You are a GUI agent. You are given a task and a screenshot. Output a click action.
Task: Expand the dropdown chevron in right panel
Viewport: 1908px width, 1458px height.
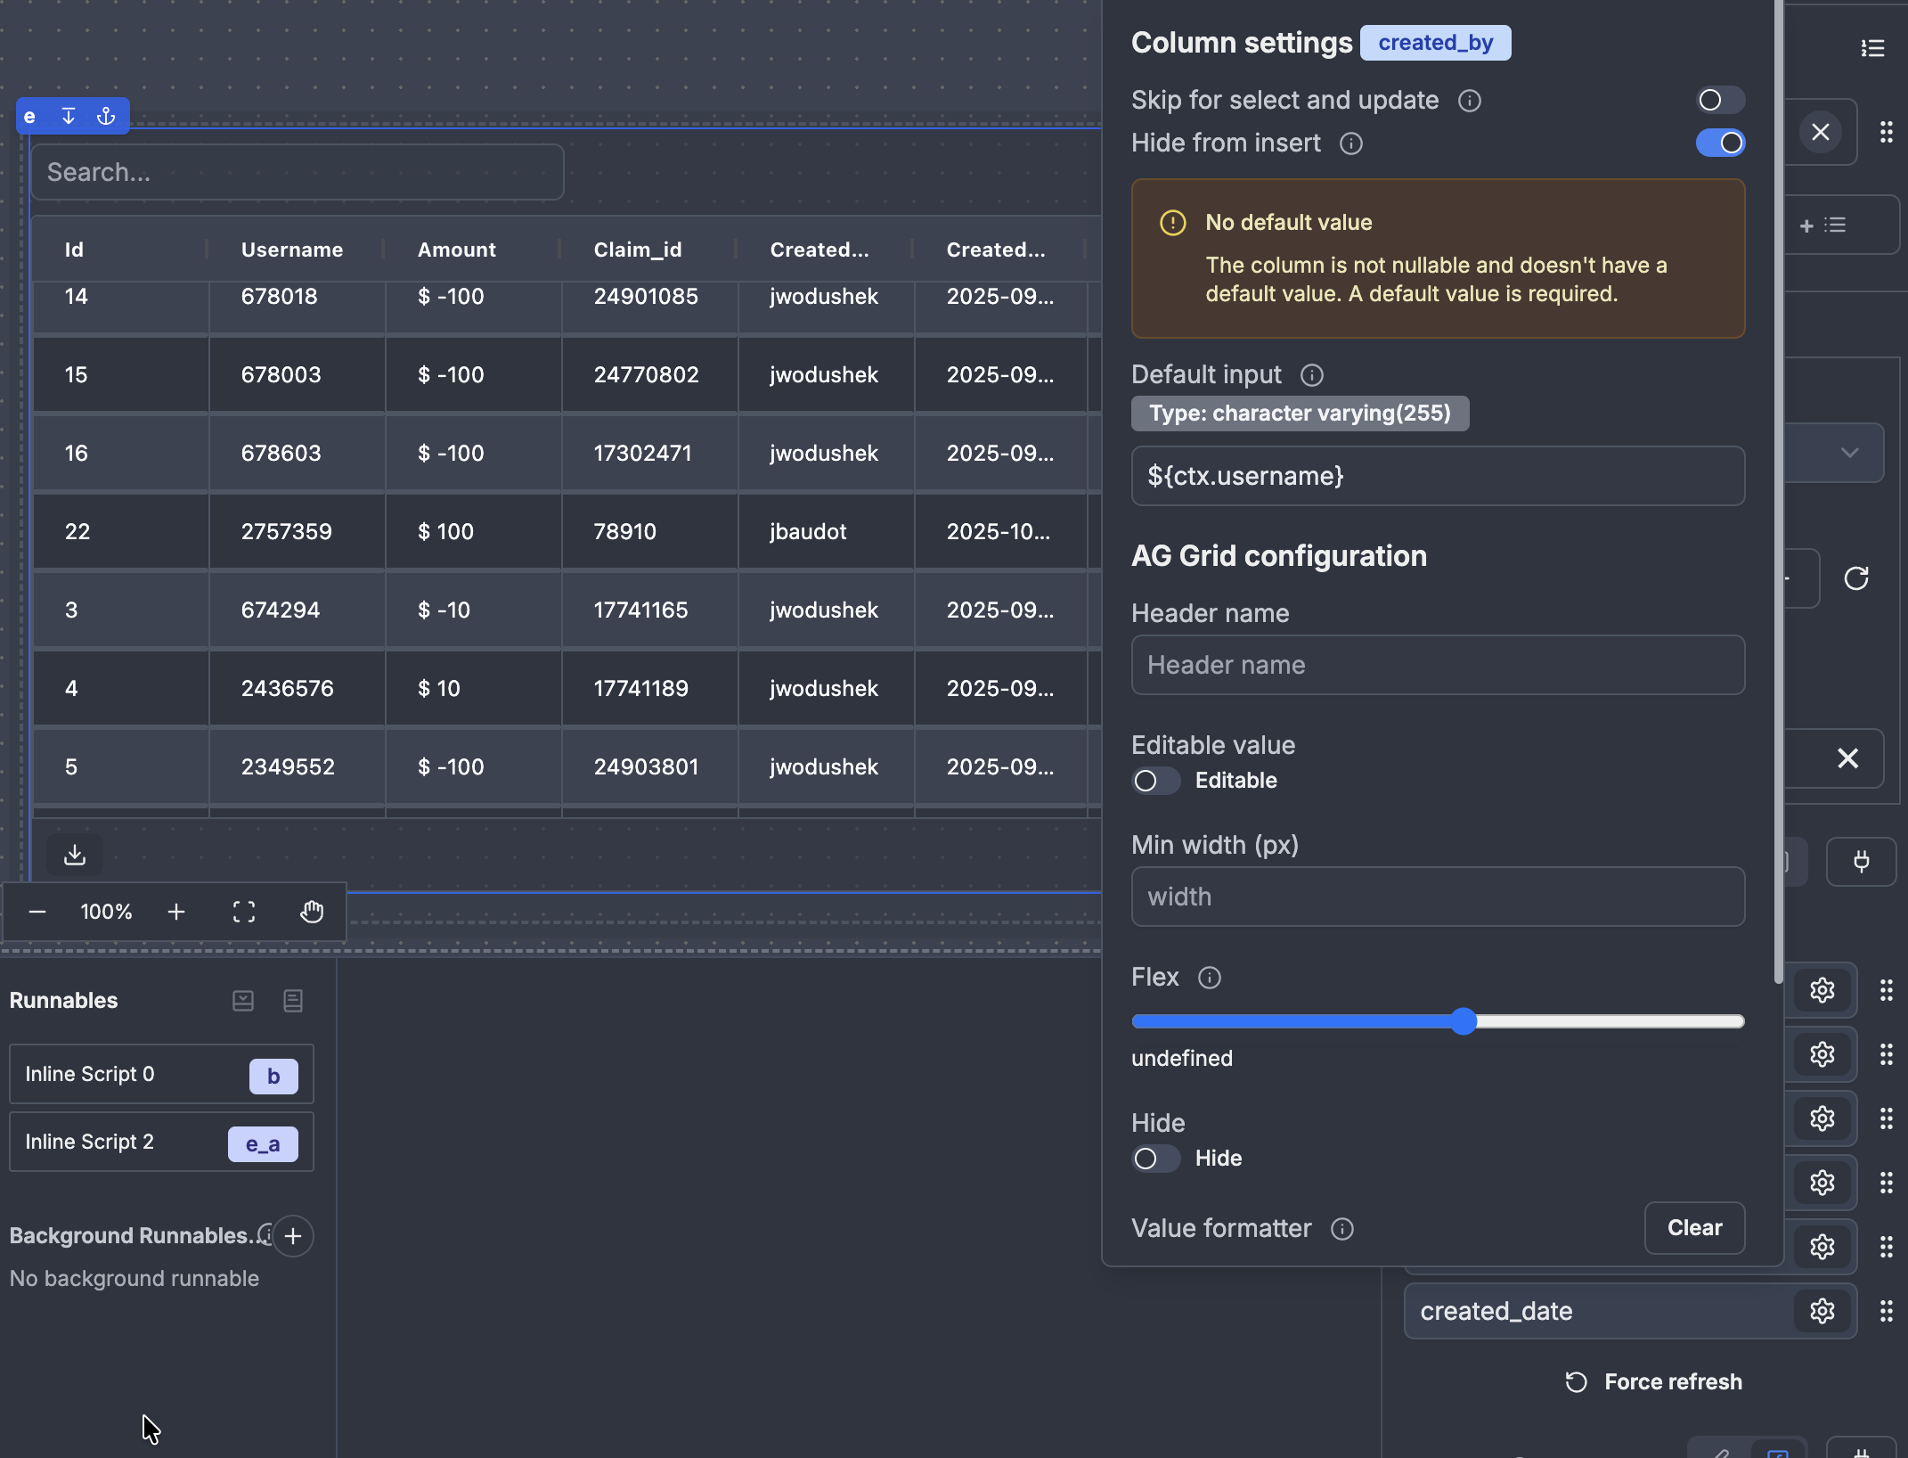coord(1849,453)
